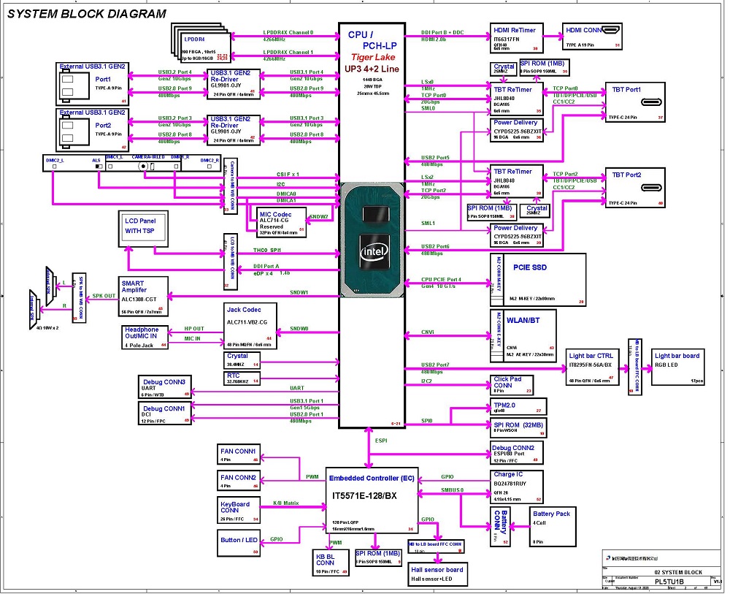Screen dimensions: 730x594
Task: Click the 'Battery Pack' label
Action: click(551, 514)
